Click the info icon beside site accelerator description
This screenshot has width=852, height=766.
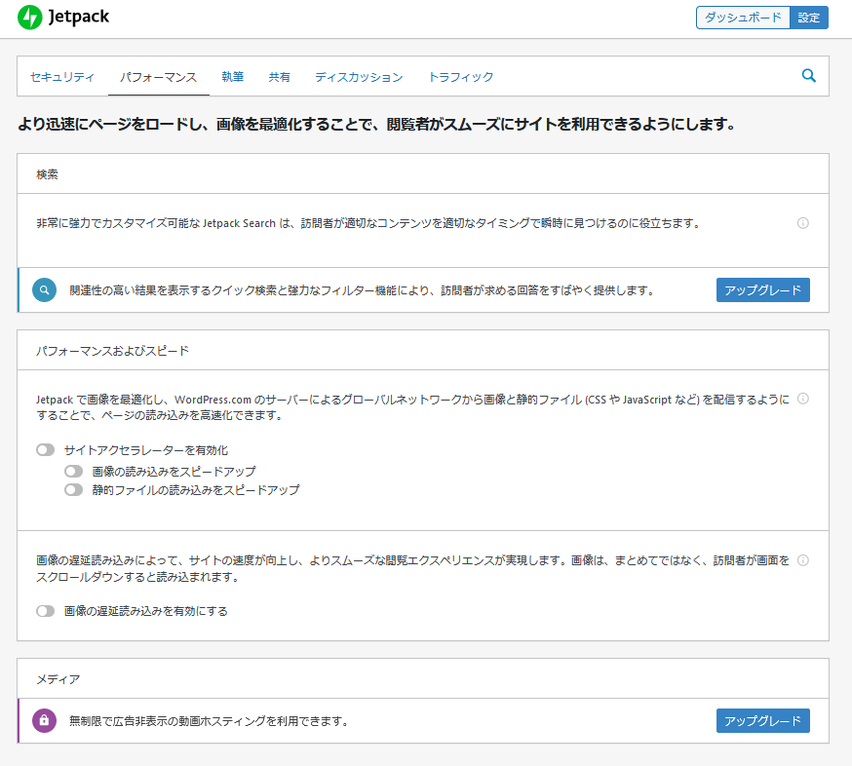803,399
